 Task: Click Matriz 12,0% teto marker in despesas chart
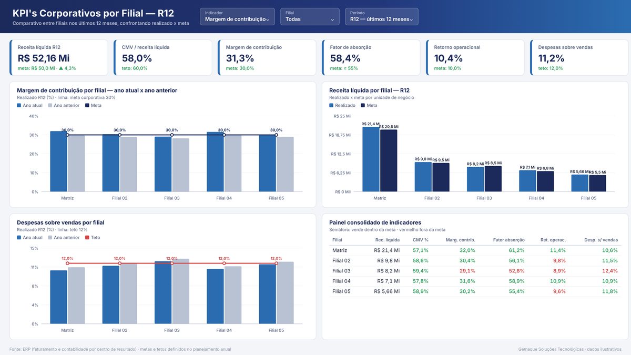pyautogui.click(x=67, y=263)
